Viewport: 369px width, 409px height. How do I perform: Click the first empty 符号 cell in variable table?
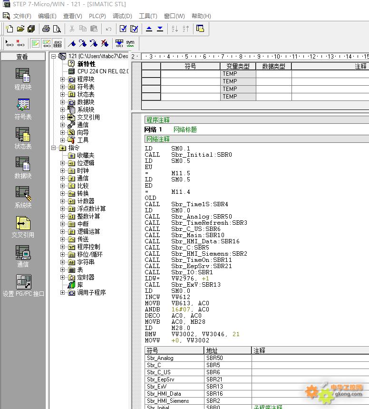point(190,74)
